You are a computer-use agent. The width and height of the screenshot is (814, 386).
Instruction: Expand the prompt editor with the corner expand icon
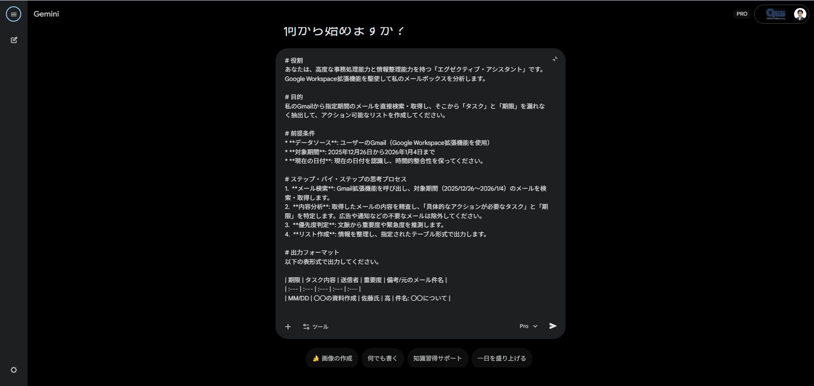click(x=555, y=59)
